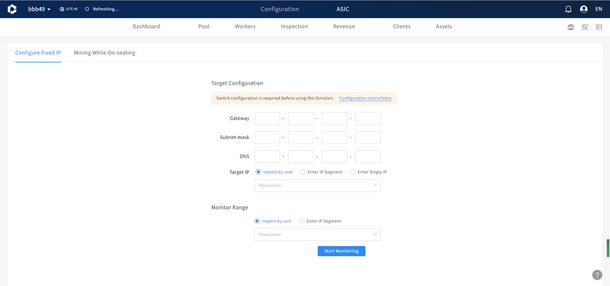
Task: Open the Pool menu
Action: pos(204,26)
